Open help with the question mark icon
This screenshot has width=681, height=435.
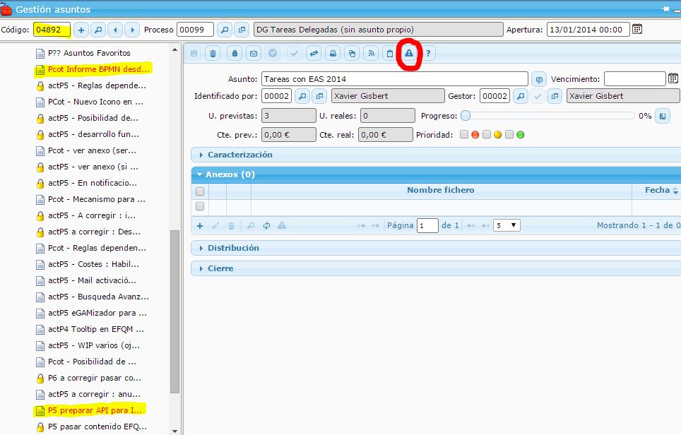coord(428,53)
